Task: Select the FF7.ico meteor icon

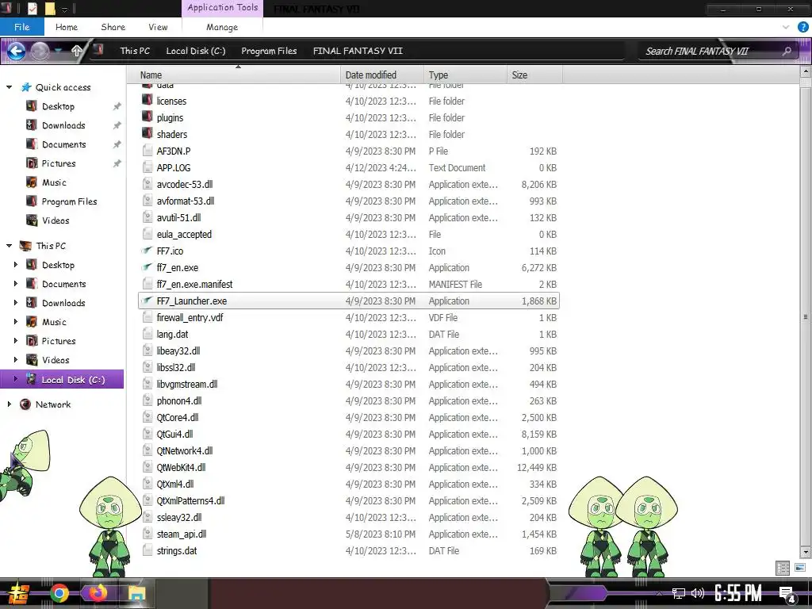Action: point(147,251)
